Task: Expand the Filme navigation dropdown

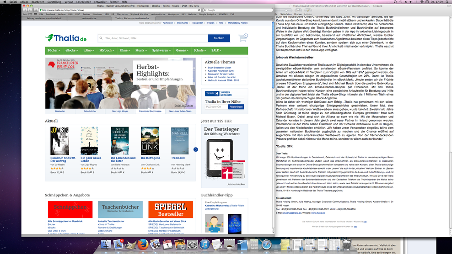Action: pos(124,50)
